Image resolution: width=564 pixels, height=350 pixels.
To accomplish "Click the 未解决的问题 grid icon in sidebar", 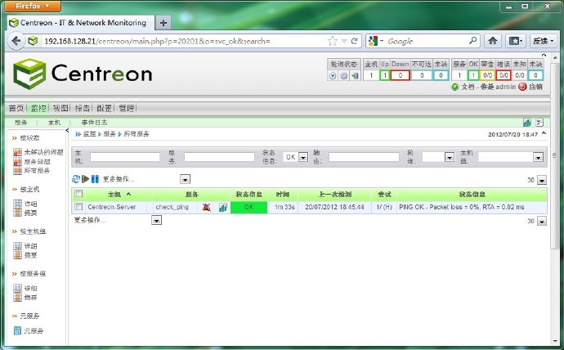I will 17,152.
